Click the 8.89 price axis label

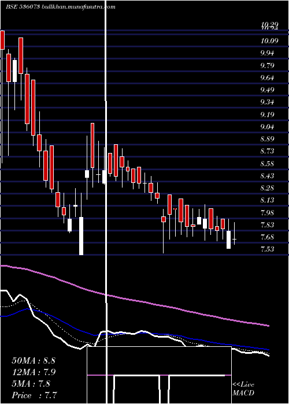tap(267, 139)
